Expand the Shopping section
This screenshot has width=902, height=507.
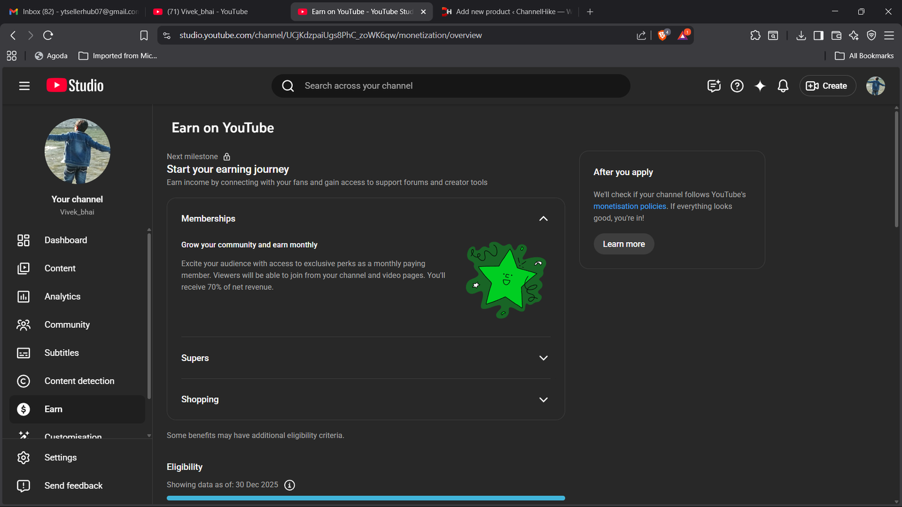tap(543, 399)
